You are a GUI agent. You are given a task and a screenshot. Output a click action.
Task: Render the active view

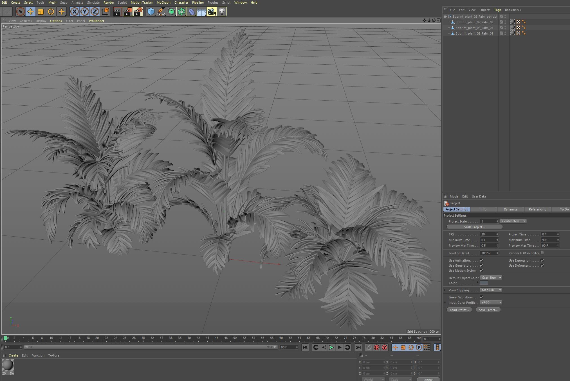tap(117, 12)
